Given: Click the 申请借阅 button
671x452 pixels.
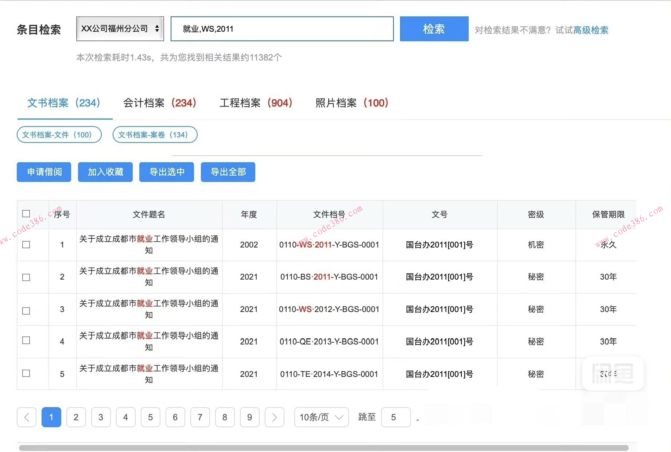Looking at the screenshot, I should pyautogui.click(x=43, y=172).
